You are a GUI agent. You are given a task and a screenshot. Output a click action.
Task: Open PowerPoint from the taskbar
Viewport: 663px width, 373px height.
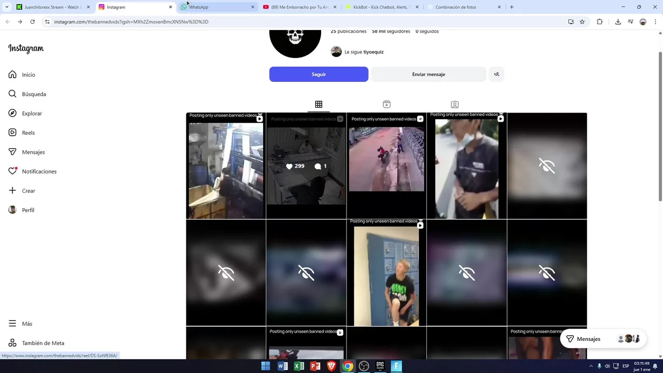click(315, 366)
